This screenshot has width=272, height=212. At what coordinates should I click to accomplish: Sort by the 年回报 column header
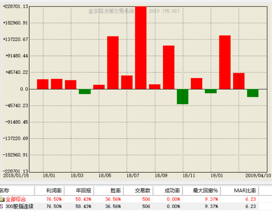point(79,191)
